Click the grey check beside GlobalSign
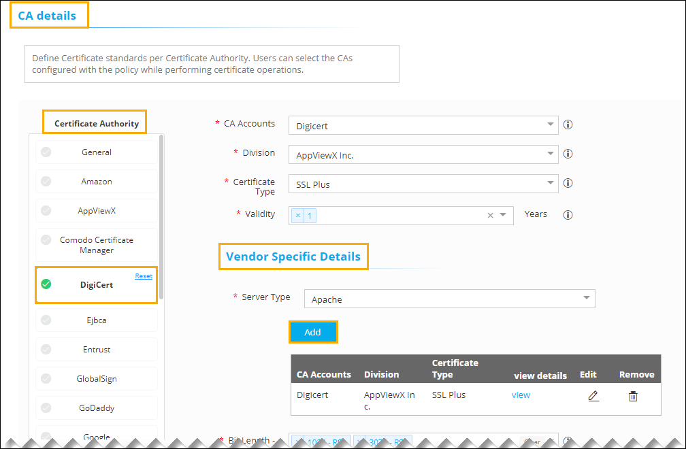This screenshot has width=686, height=449. pos(46,379)
